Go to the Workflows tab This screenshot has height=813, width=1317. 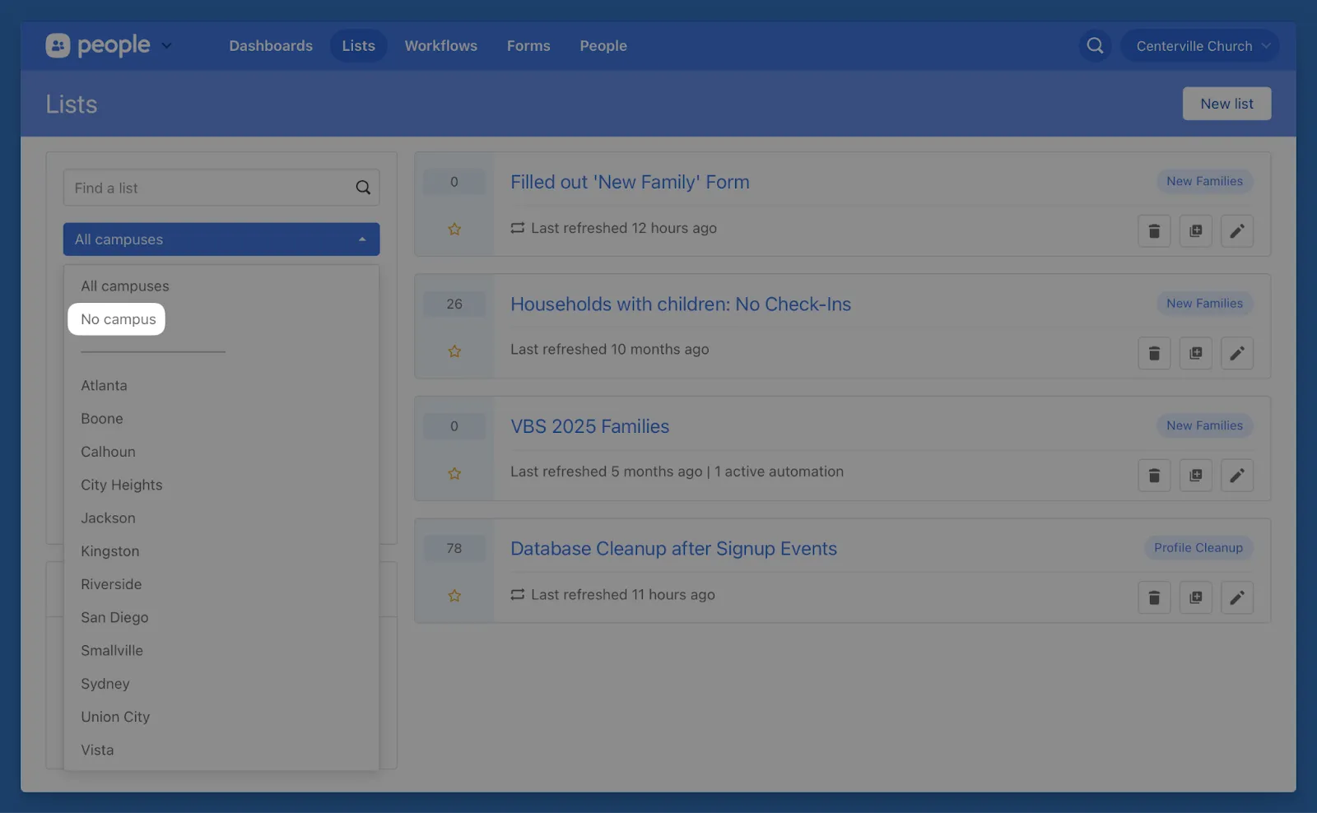pos(440,46)
